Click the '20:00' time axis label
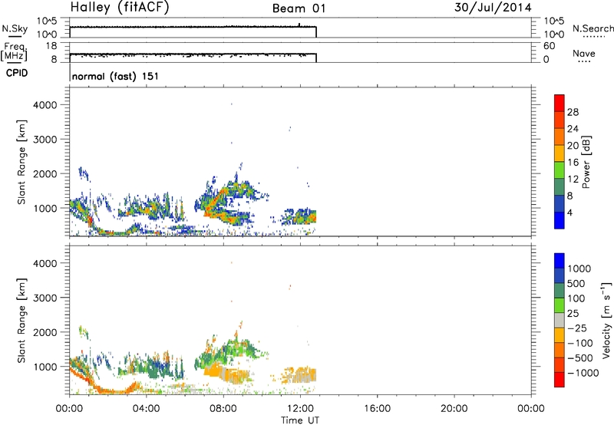 pos(454,409)
